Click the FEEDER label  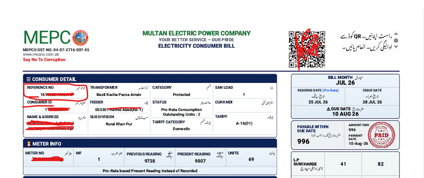(96, 102)
